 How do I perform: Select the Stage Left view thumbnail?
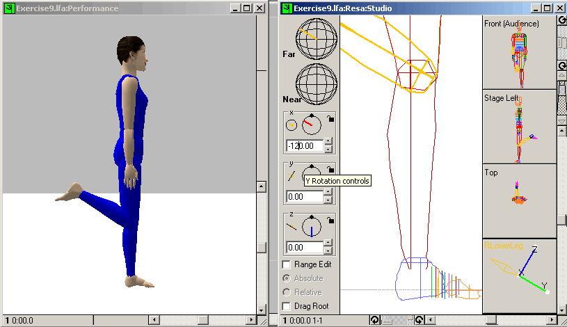pos(519,127)
